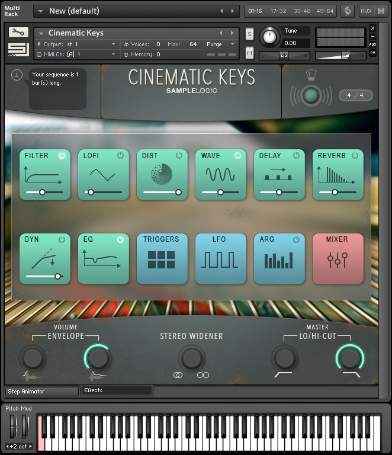Viewport: 392px width, 455px height.
Task: Click the wrench instrument edit icon
Action: [x=18, y=32]
